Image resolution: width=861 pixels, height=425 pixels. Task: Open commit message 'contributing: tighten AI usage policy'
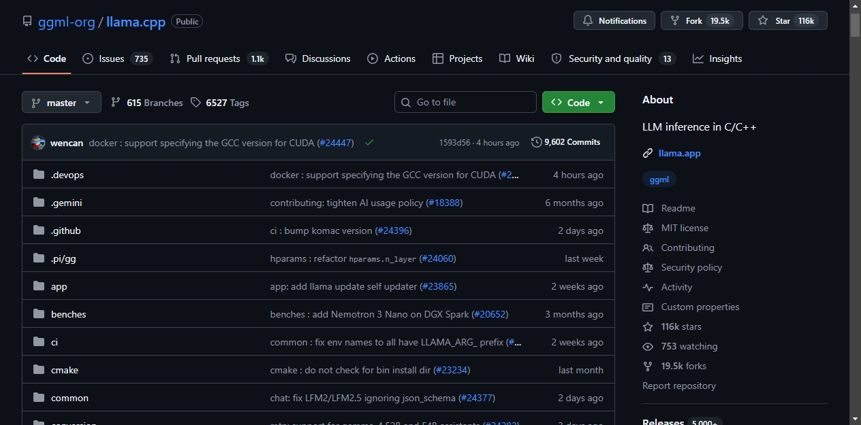click(x=347, y=203)
